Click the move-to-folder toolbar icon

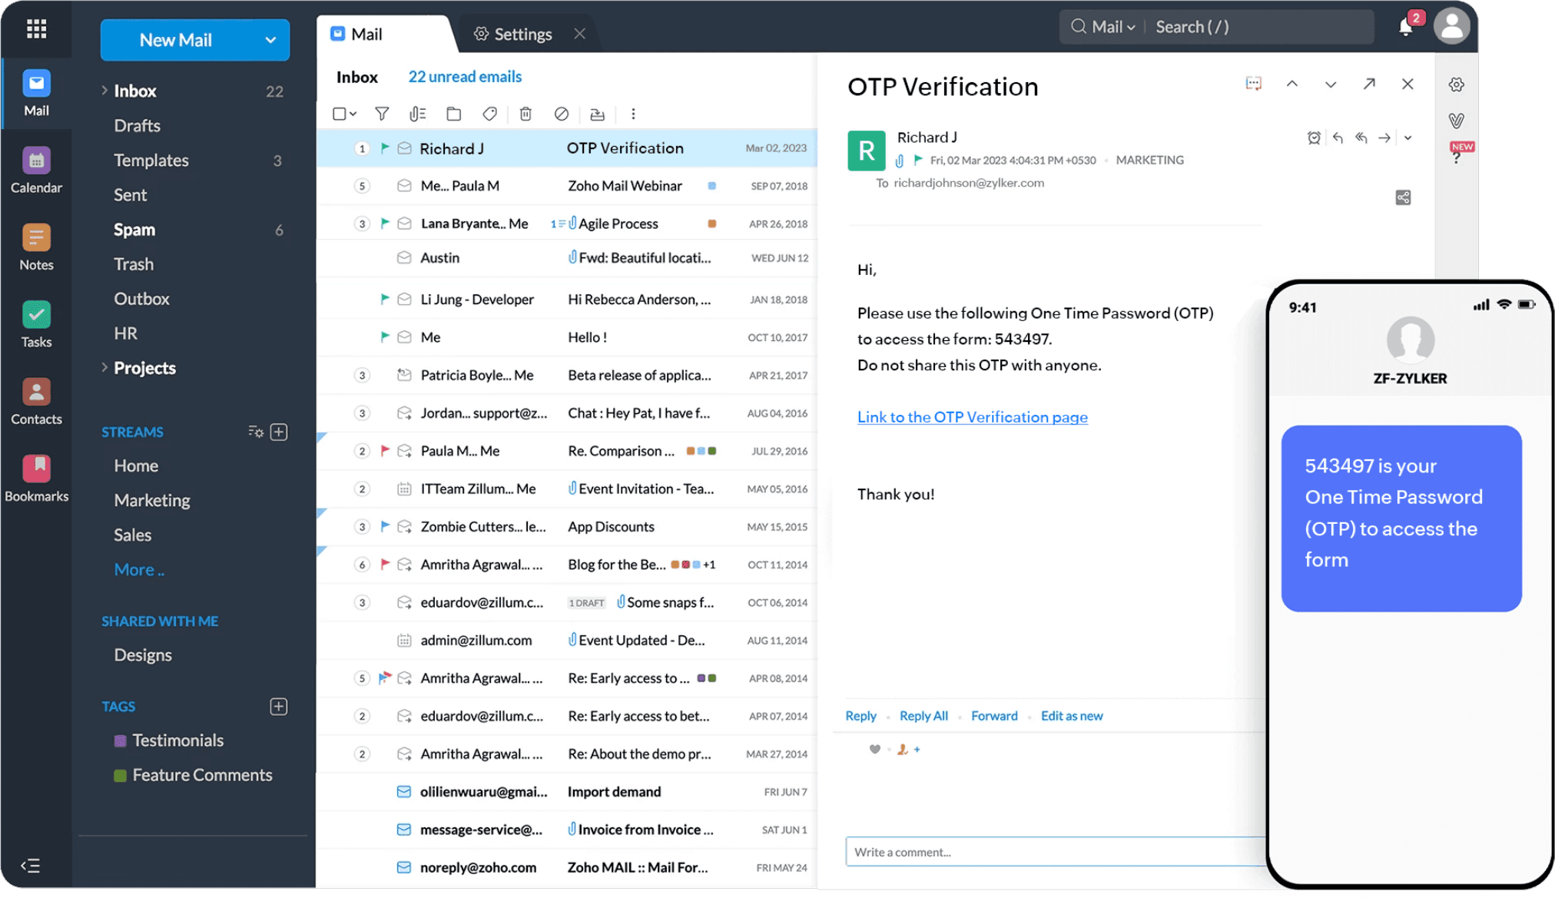coord(454,114)
